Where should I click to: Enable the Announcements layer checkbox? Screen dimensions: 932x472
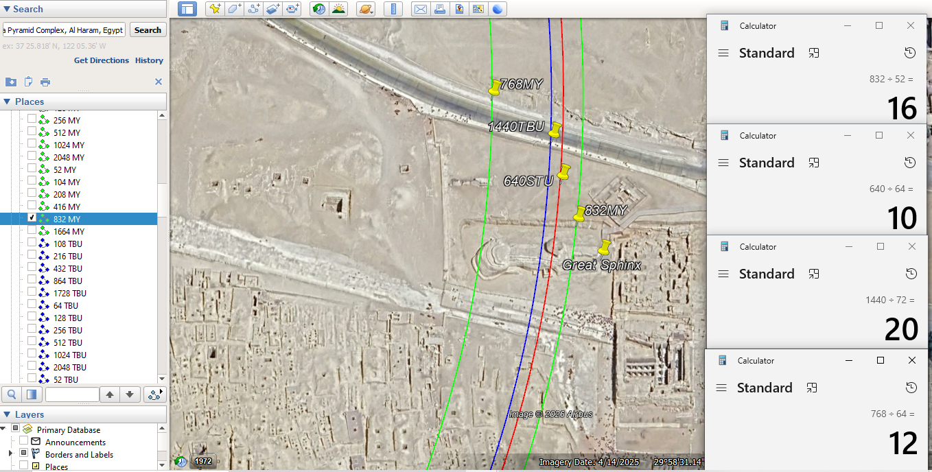(23, 441)
